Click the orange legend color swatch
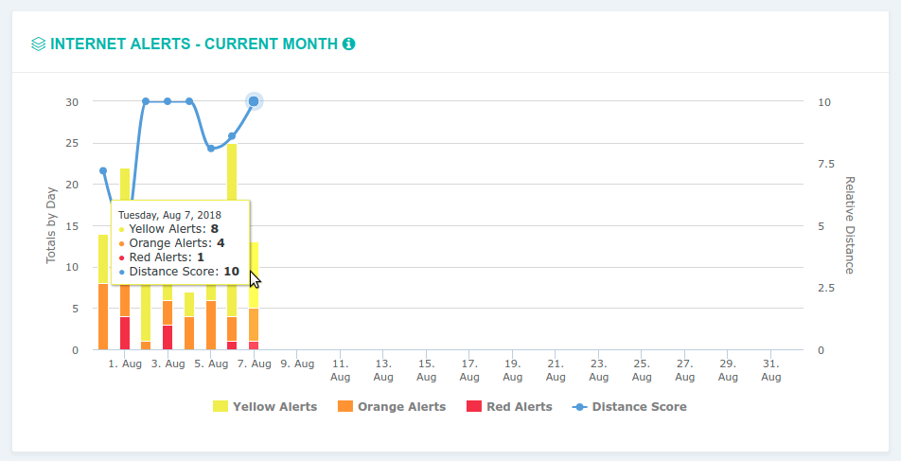Image resolution: width=901 pixels, height=461 pixels. [345, 407]
